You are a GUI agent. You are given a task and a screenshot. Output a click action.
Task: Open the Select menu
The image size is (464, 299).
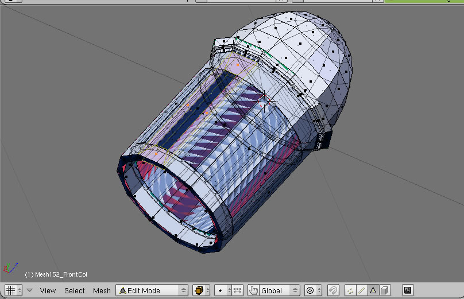pyautogui.click(x=74, y=290)
